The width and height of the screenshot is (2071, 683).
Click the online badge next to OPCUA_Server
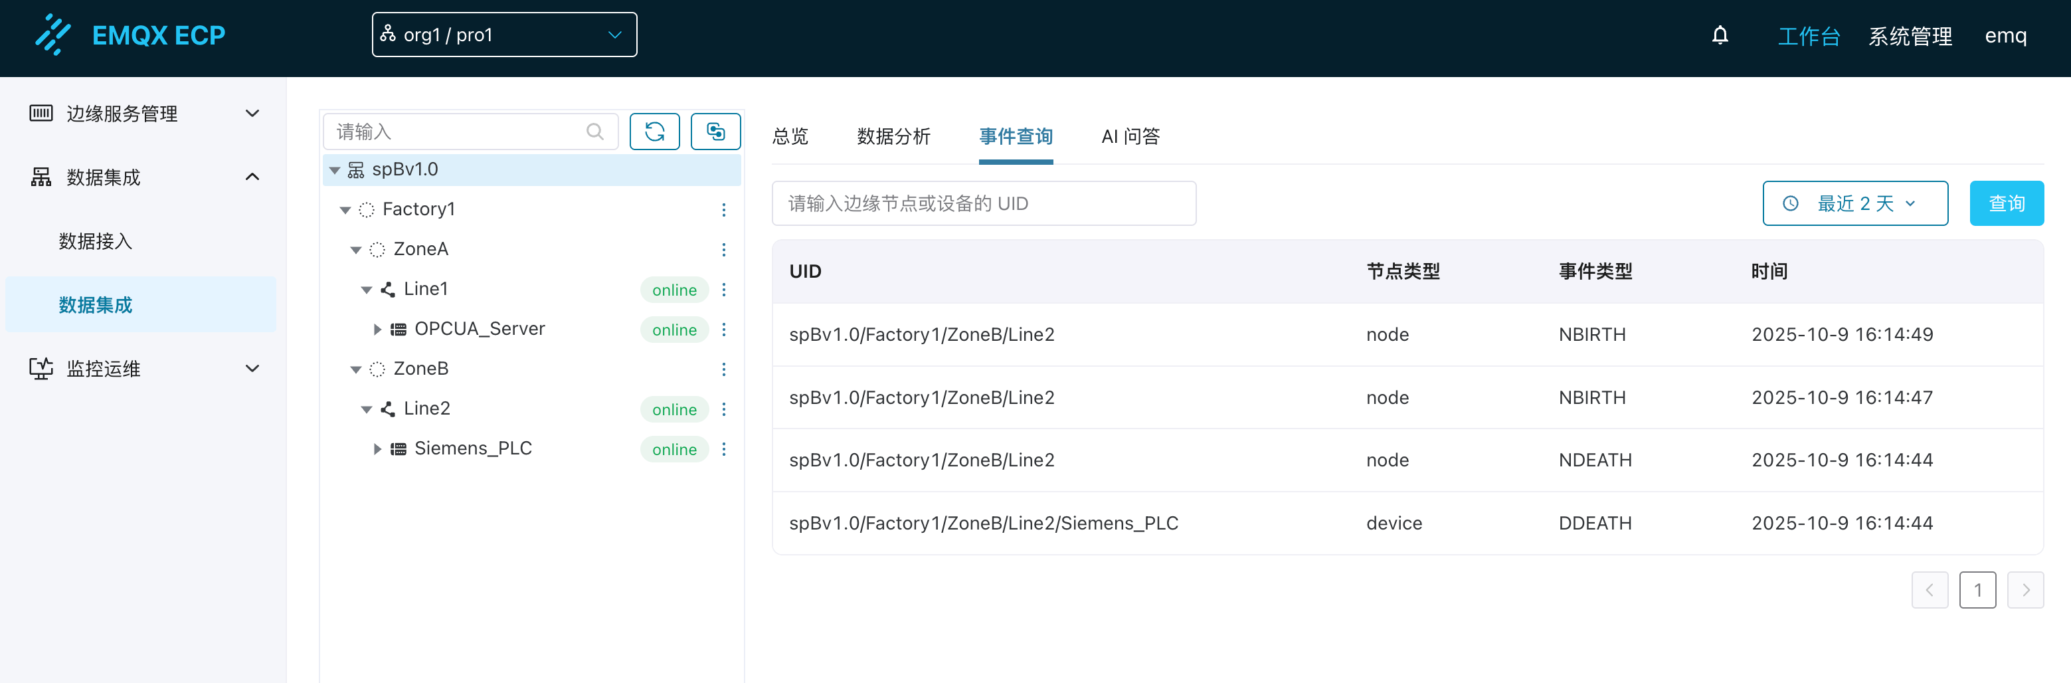point(674,329)
